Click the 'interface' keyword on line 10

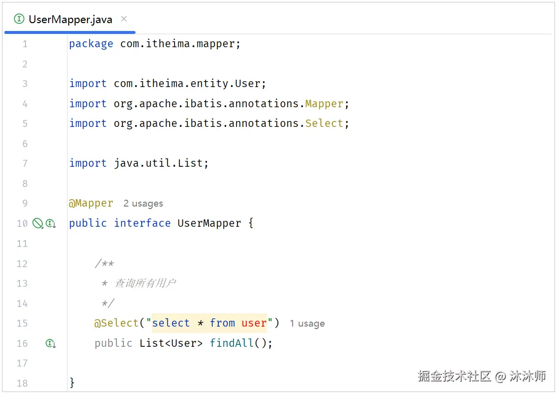tap(142, 223)
